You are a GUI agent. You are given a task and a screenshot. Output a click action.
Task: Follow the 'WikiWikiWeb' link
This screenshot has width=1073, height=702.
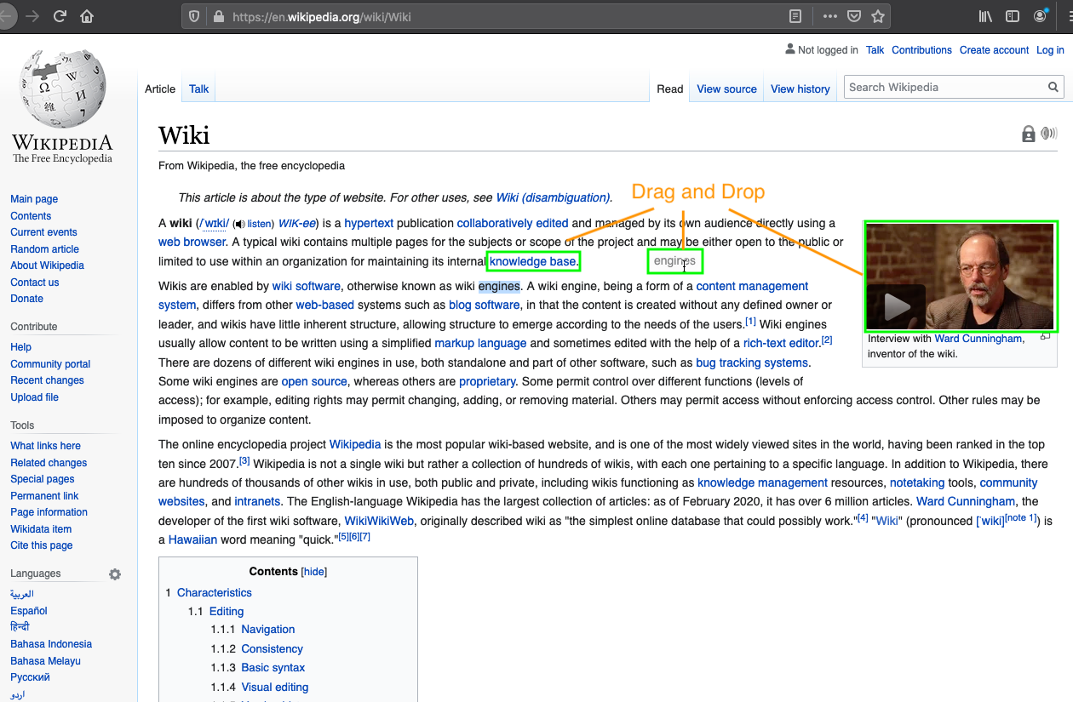pyautogui.click(x=379, y=521)
